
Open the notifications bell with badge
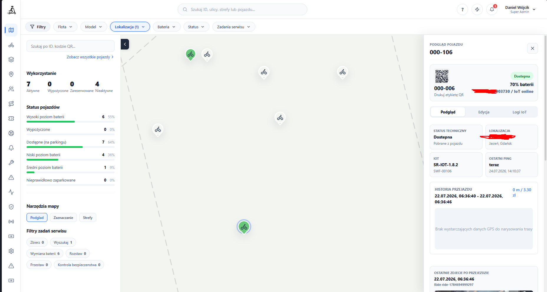click(492, 9)
